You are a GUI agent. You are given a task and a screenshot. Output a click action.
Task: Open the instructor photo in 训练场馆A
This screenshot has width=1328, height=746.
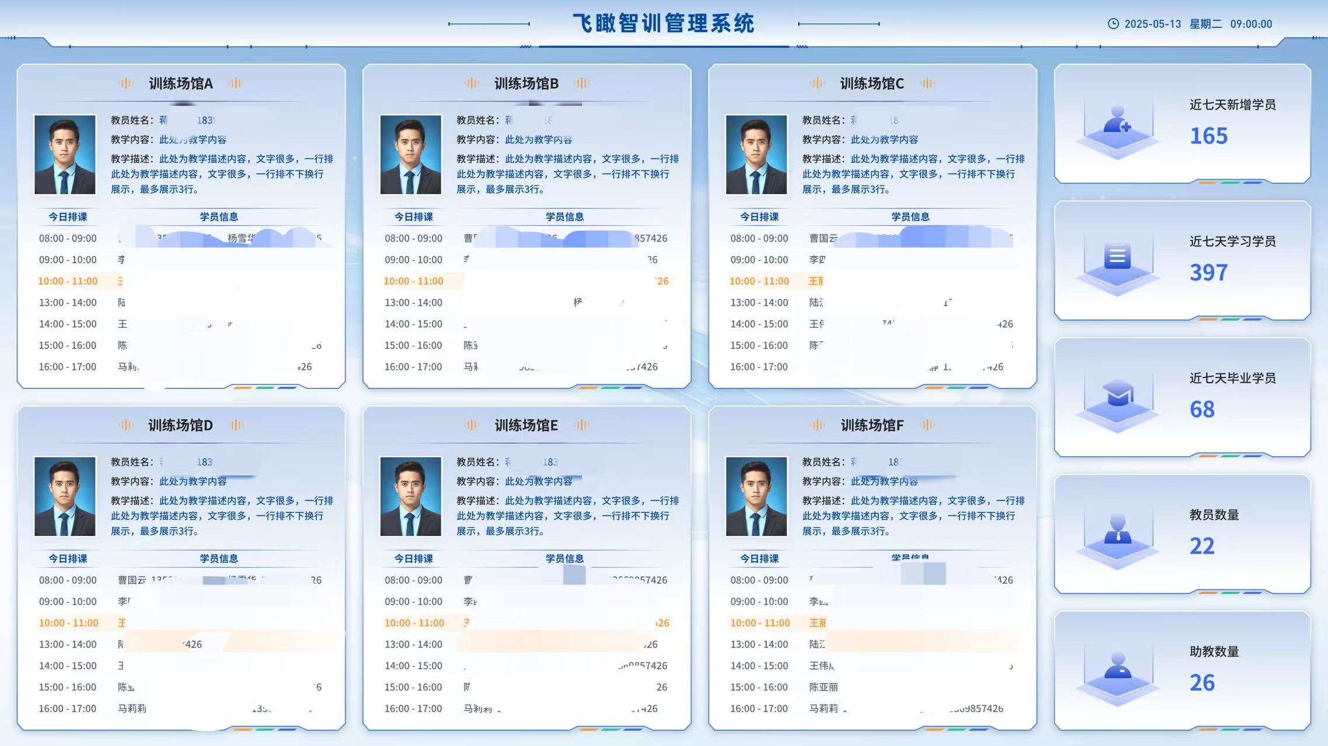pos(65,155)
